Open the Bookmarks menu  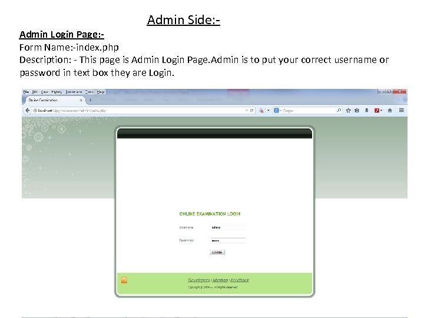coord(74,92)
